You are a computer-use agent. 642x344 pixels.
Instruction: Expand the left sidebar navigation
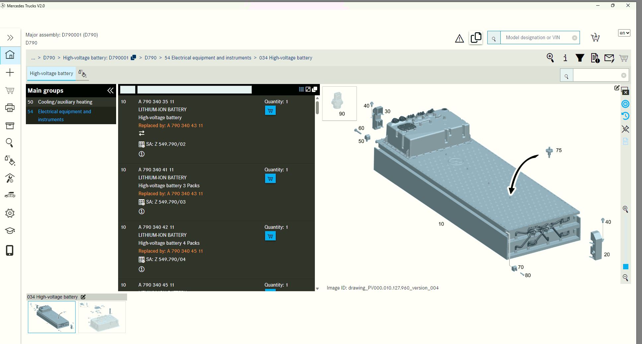pyautogui.click(x=10, y=38)
